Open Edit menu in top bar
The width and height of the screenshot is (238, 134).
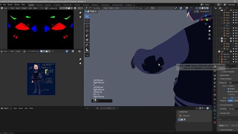[x=4, y=5]
